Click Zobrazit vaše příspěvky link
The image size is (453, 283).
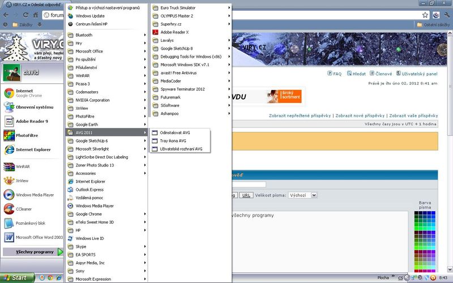point(413,115)
